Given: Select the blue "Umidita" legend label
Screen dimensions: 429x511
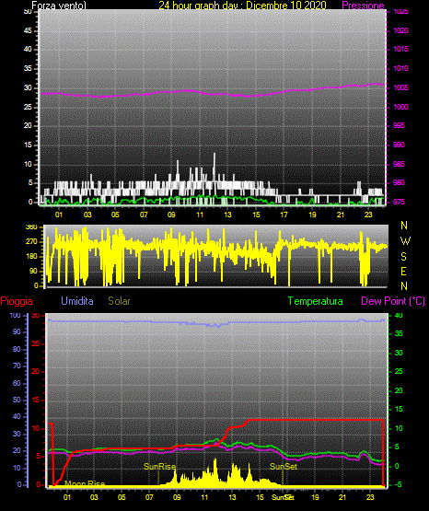Looking at the screenshot, I should (x=77, y=301).
